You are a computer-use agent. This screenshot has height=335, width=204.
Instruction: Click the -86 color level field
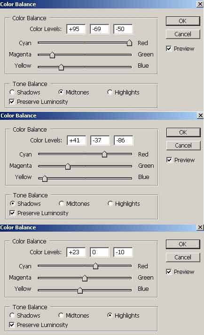click(123, 140)
